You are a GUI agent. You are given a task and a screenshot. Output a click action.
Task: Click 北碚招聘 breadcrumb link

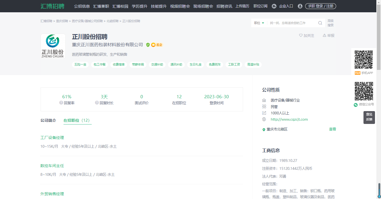click(112, 21)
